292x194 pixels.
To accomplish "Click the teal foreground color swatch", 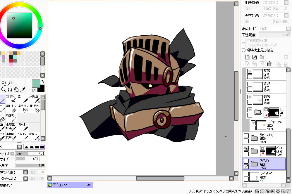I will click(x=36, y=84).
